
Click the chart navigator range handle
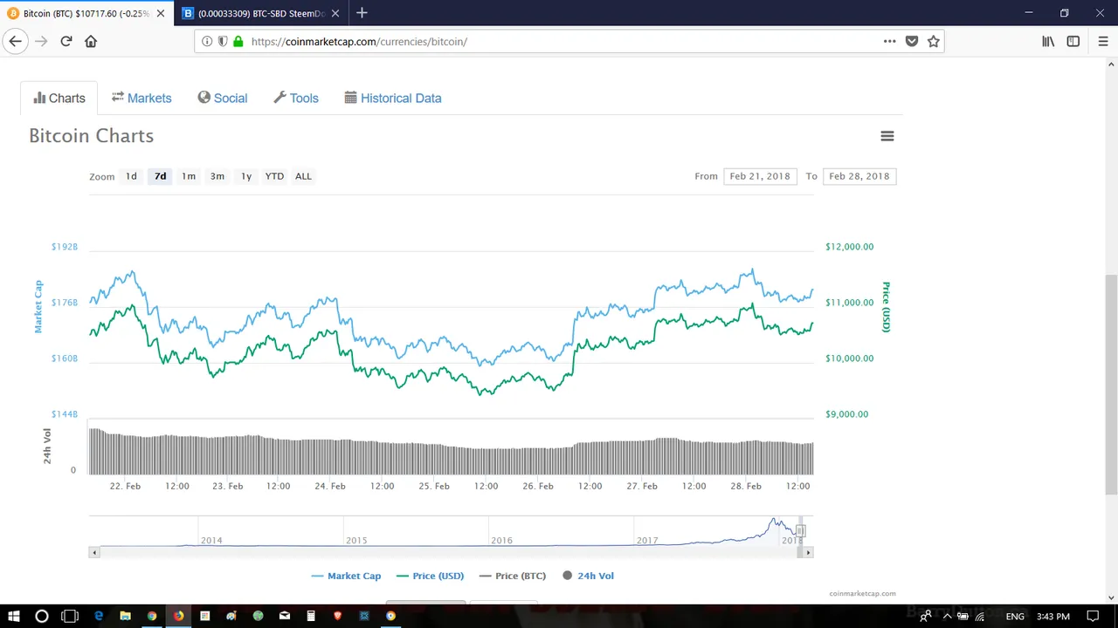(x=800, y=531)
